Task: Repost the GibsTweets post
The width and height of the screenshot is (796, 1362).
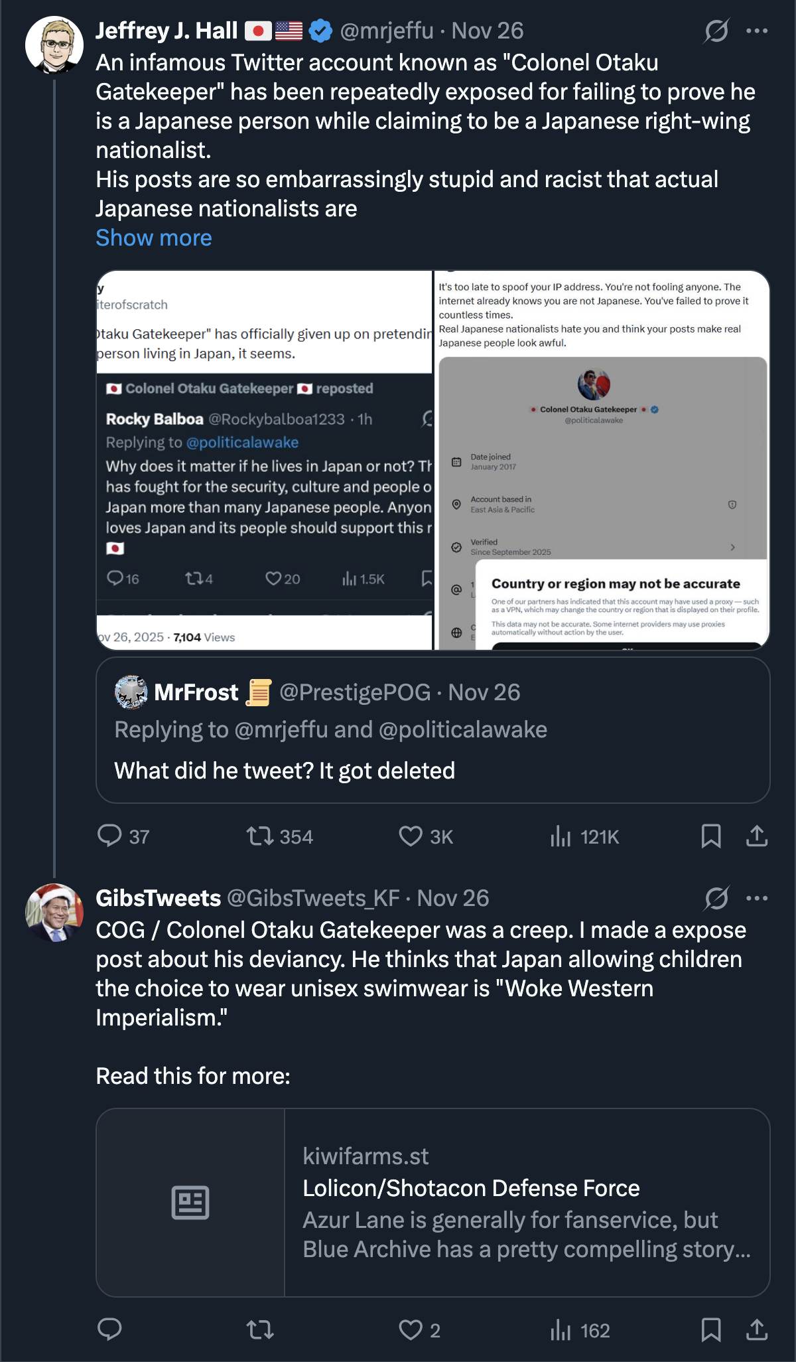Action: (x=260, y=1329)
